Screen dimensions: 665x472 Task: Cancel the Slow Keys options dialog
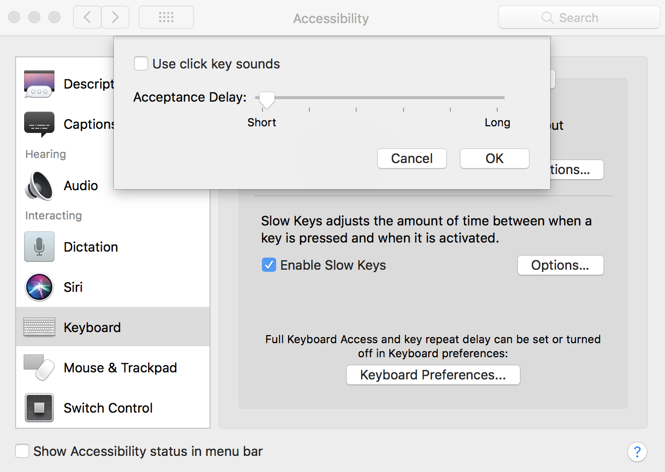[x=412, y=159]
